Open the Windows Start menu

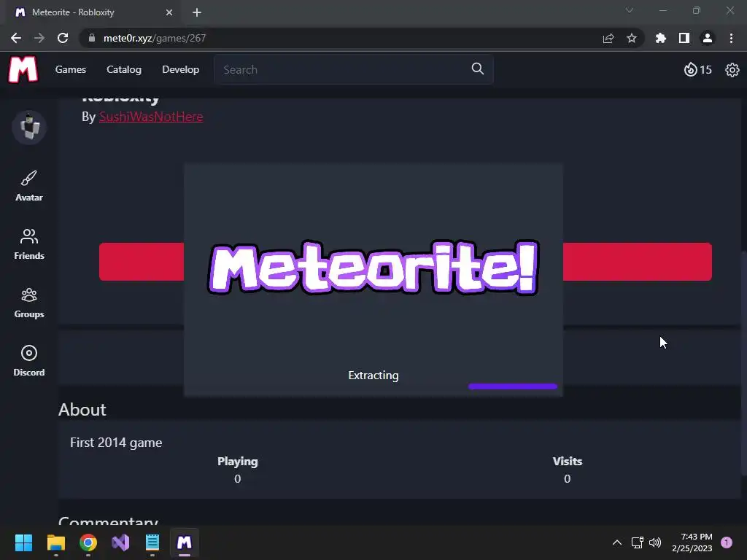[x=23, y=542]
